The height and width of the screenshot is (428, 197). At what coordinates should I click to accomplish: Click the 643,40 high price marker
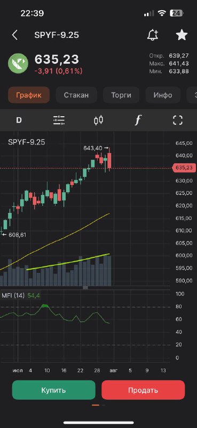pyautogui.click(x=93, y=148)
